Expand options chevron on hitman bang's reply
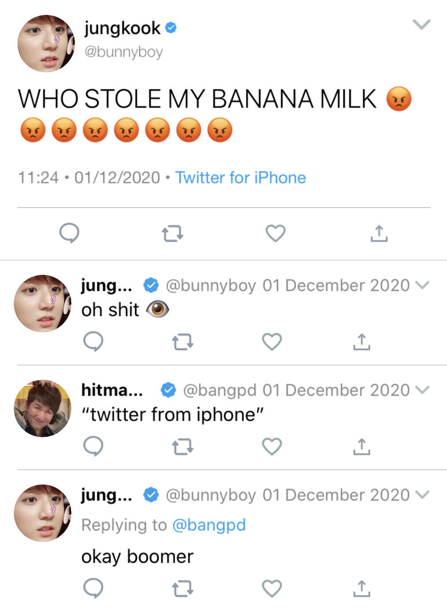 (x=422, y=389)
